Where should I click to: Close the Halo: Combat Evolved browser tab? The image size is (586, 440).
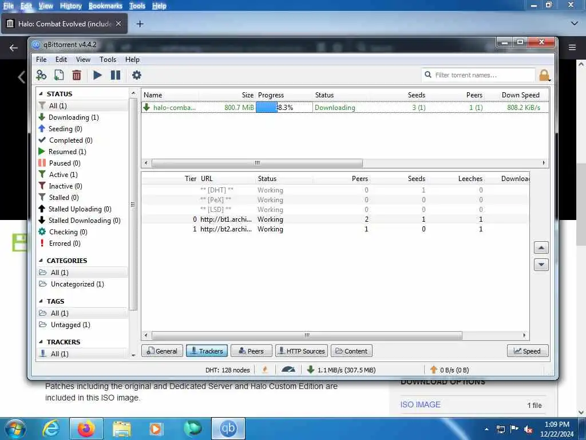(x=118, y=23)
